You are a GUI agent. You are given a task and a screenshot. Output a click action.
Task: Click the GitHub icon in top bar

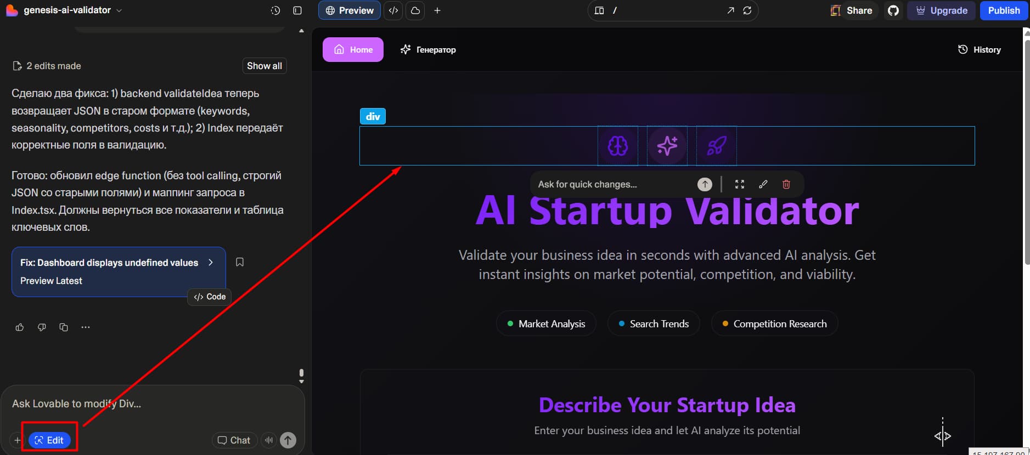point(893,10)
